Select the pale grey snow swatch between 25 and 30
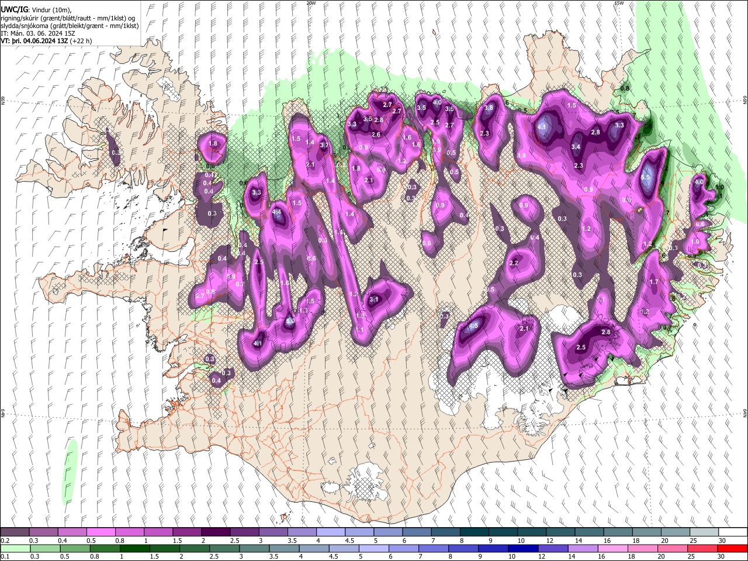This screenshot has height=561, width=748. coord(704,532)
